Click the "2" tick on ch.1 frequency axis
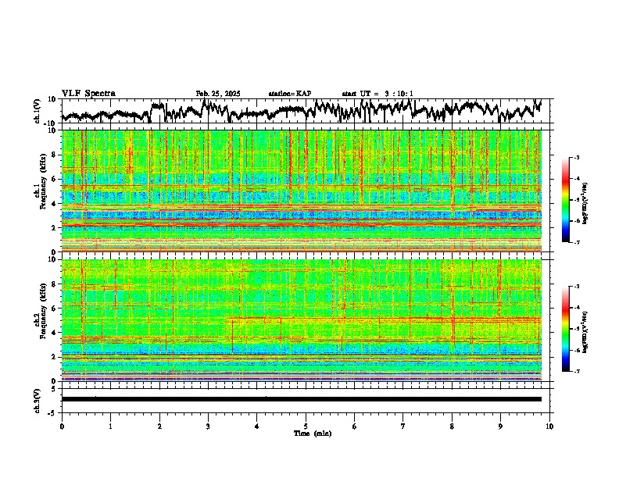Image resolution: width=619 pixels, height=478 pixels. (54, 227)
